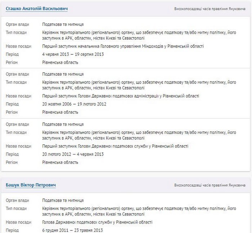The height and width of the screenshot is (233, 252).
Task: Click period 20 жовтня 2006 — 19 лютого 2012
Action: [74, 104]
